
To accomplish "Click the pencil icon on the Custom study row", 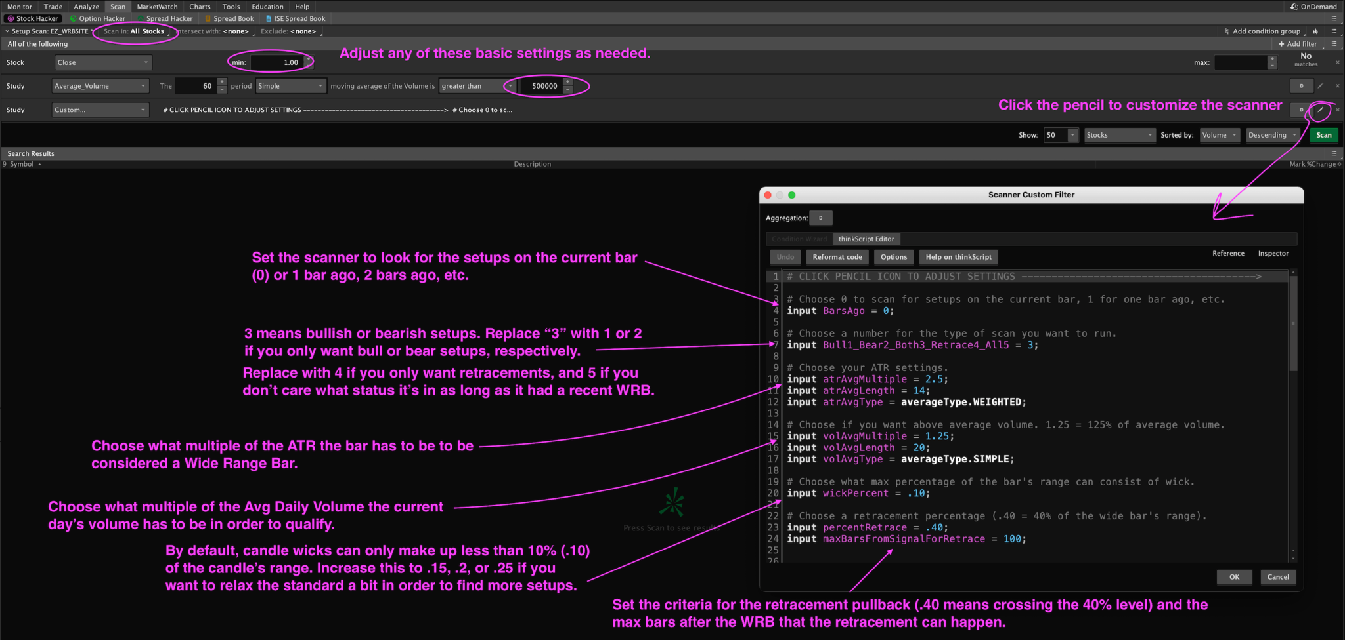I will point(1321,110).
